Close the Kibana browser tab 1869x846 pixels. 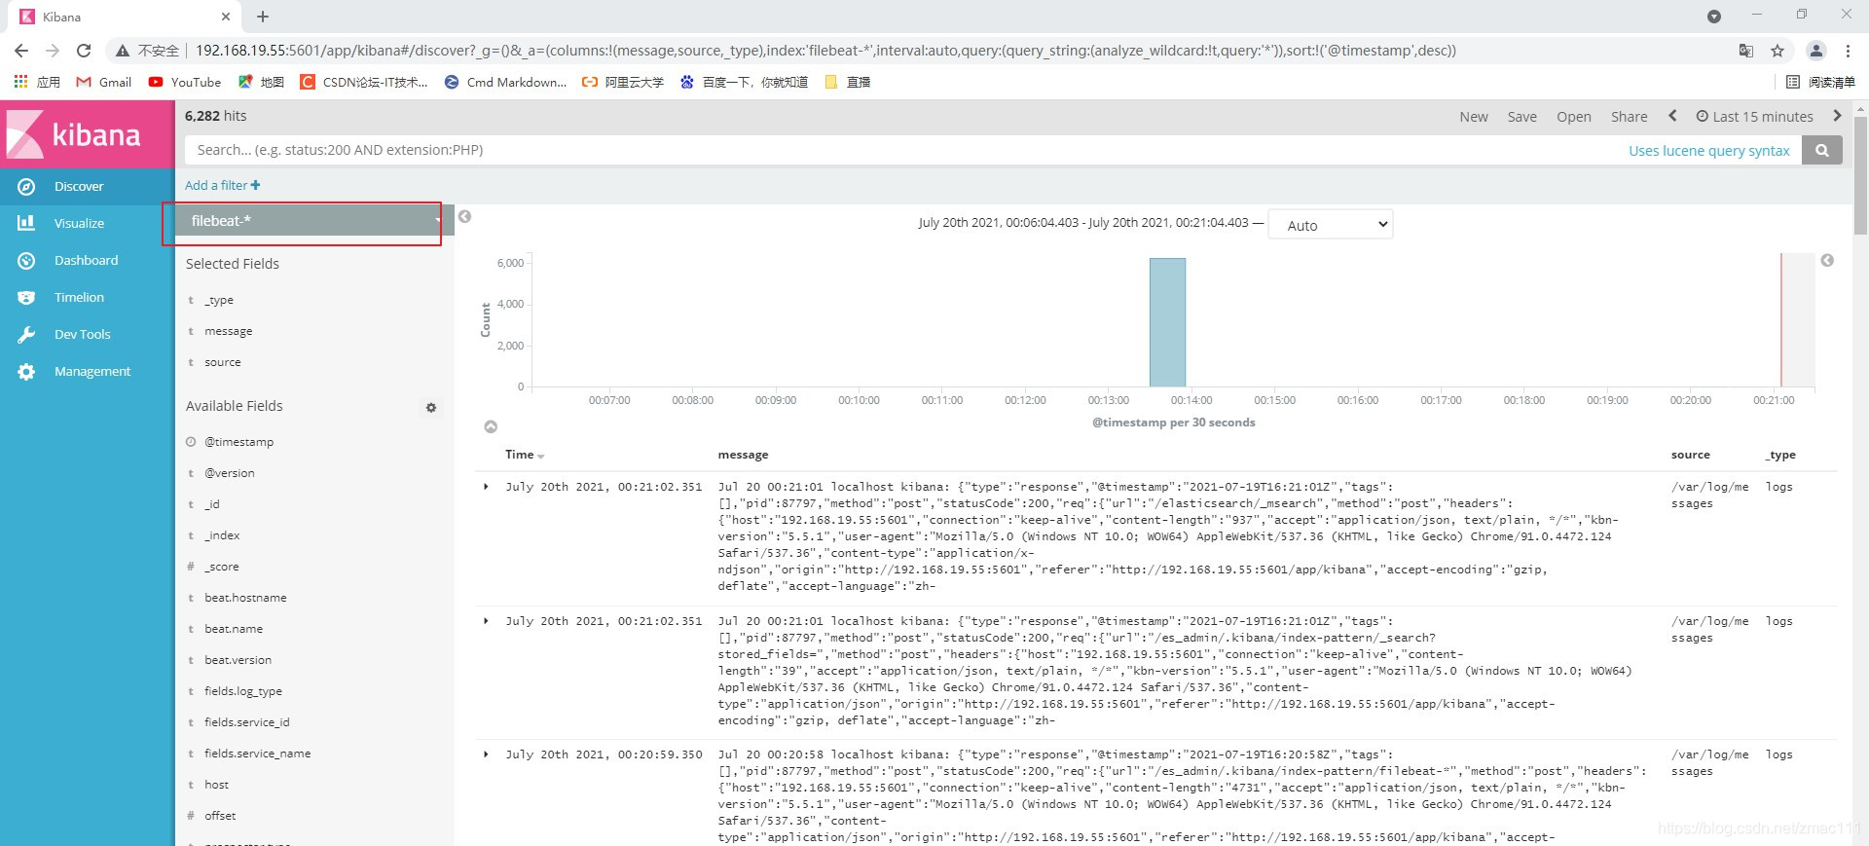(226, 17)
